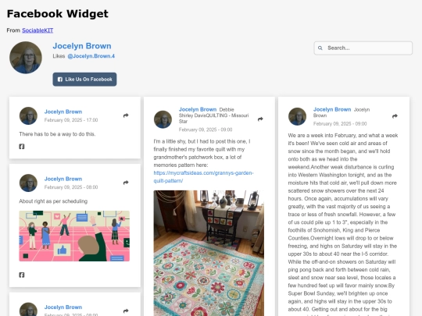422x316 pixels.
Task: Click share arrow on weather forecast post
Action: pos(395,116)
